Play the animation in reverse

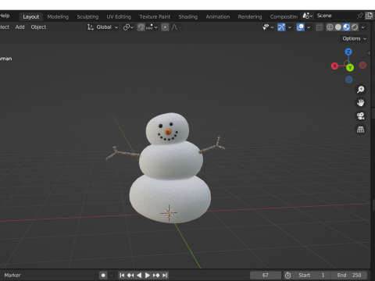point(139,276)
